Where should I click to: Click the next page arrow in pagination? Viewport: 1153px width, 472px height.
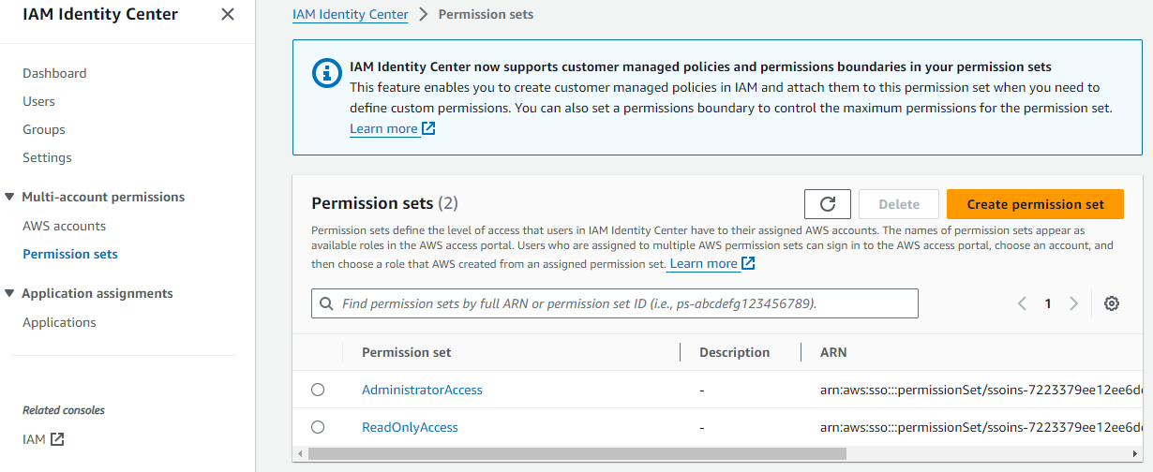tap(1073, 303)
